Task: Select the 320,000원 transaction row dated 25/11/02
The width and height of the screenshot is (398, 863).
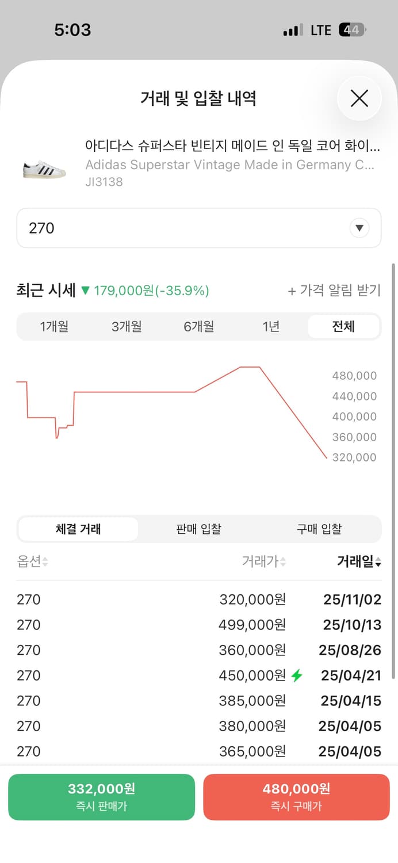Action: [x=199, y=599]
